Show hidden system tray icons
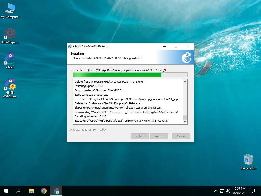 (x=216, y=191)
